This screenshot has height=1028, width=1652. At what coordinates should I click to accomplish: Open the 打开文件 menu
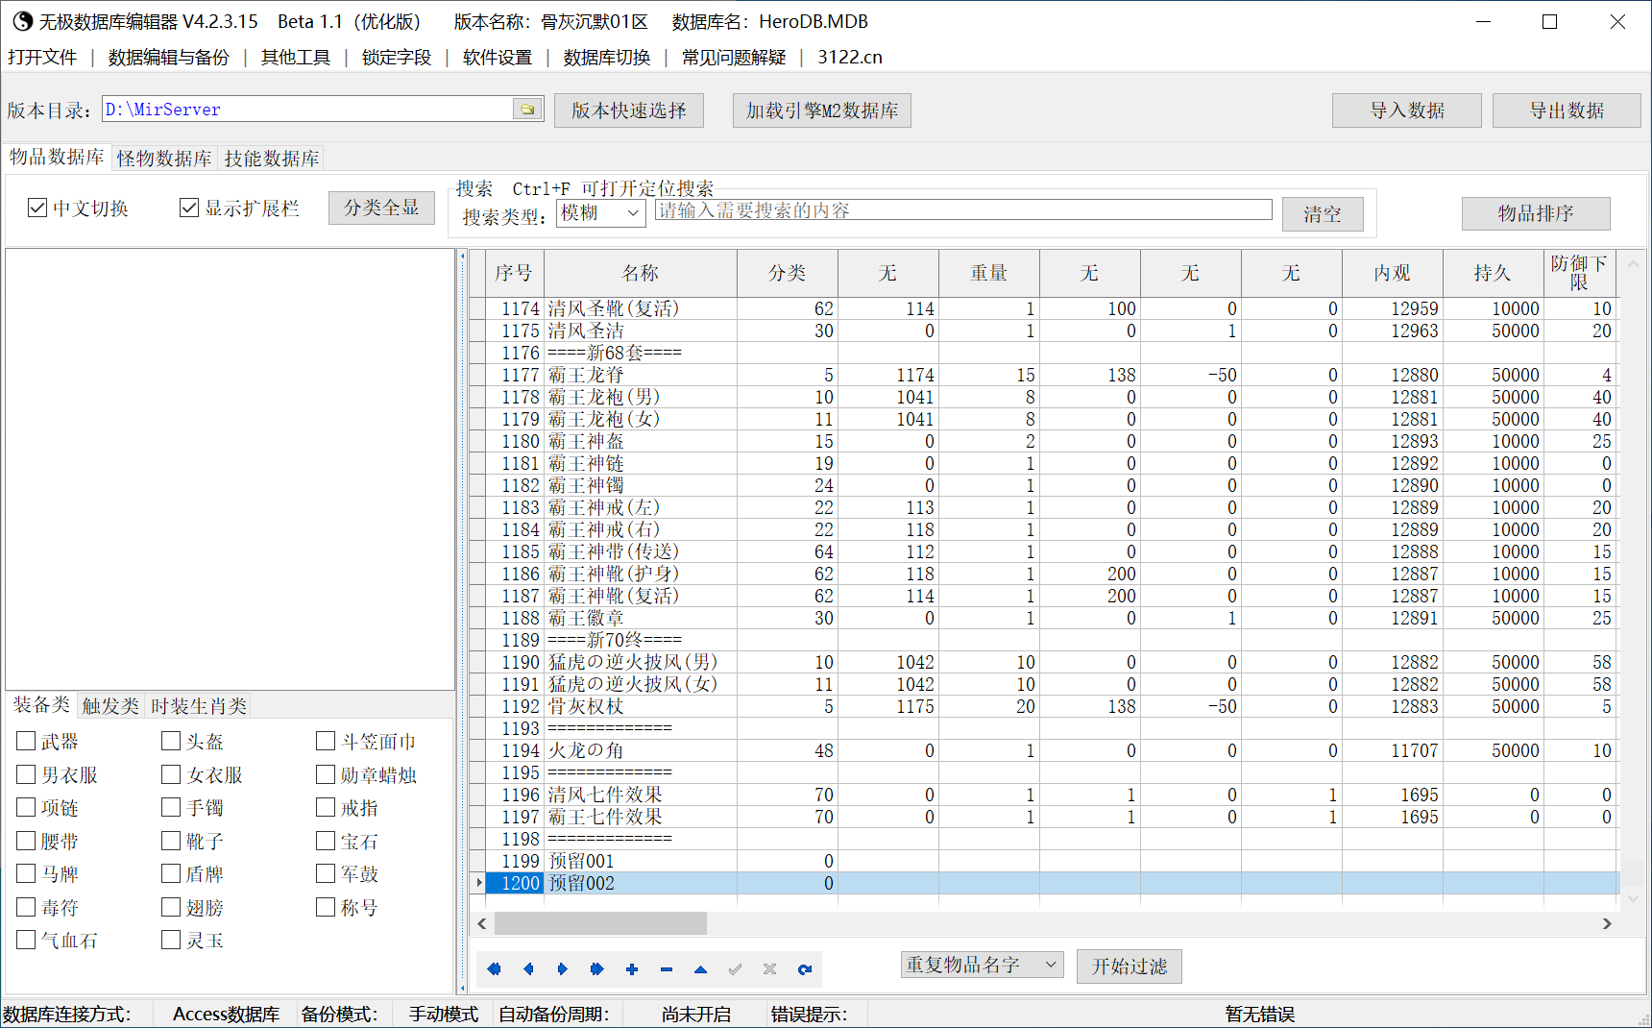(42, 58)
